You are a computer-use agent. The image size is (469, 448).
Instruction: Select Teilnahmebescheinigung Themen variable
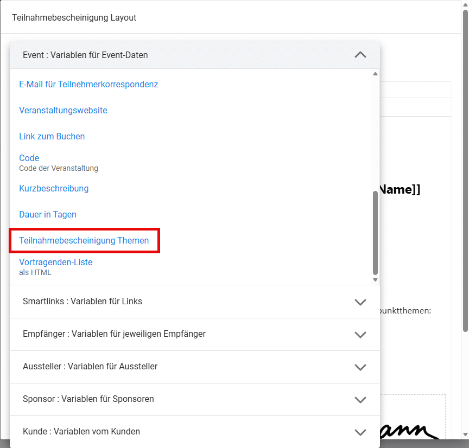point(84,240)
